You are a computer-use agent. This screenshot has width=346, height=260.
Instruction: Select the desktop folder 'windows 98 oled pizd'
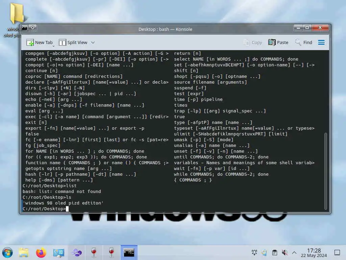(x=15, y=20)
